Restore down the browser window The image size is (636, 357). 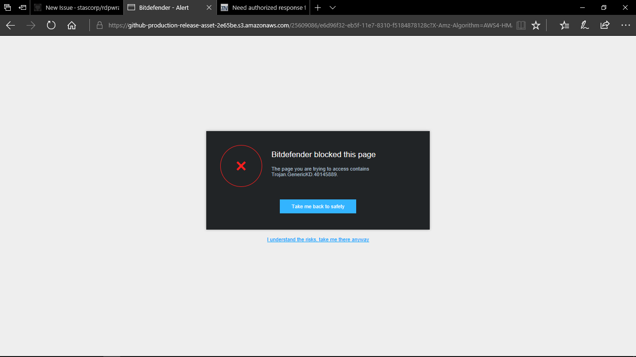(x=604, y=7)
